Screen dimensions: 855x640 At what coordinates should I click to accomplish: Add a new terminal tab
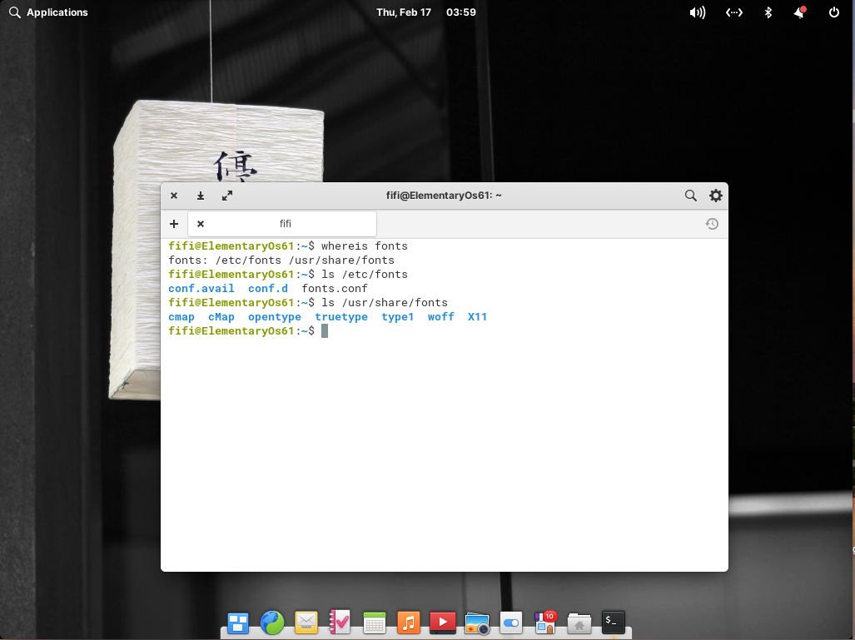tap(174, 224)
